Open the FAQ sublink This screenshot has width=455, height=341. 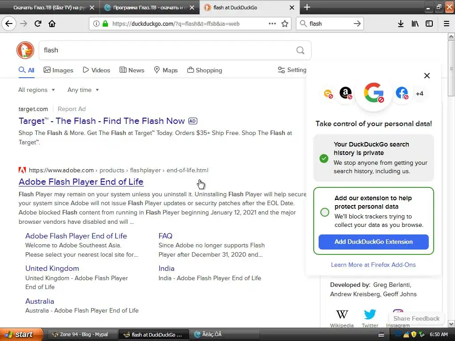[165, 236]
